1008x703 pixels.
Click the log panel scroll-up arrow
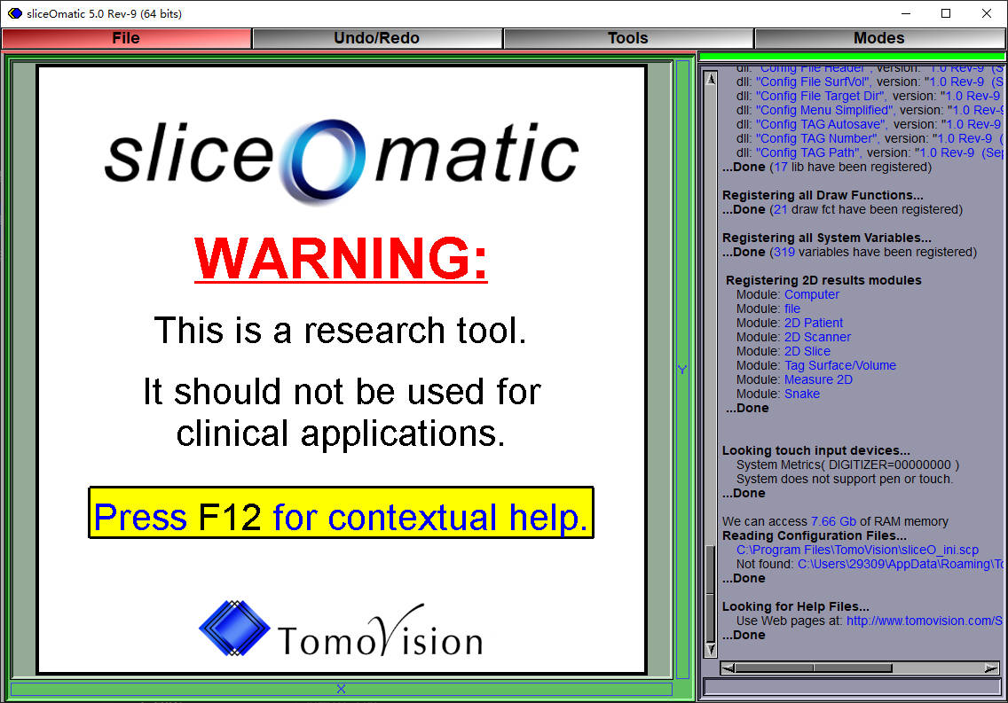pos(711,79)
